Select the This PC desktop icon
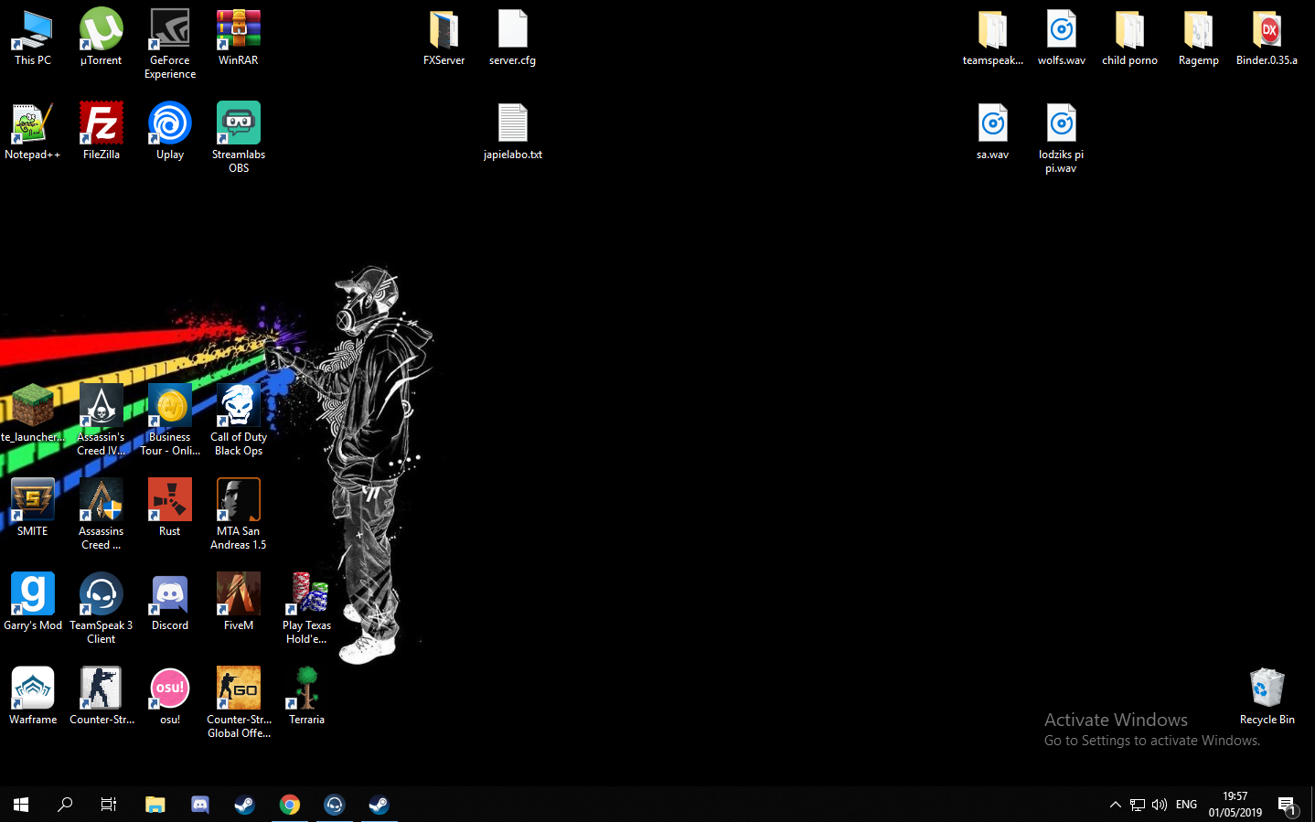The height and width of the screenshot is (822, 1315). [33, 37]
